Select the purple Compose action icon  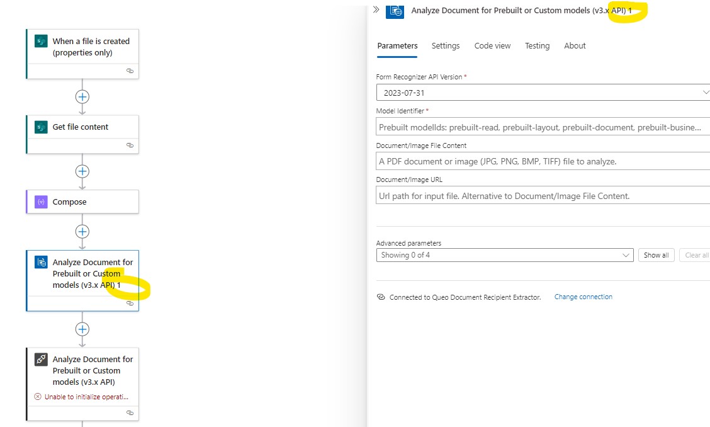pyautogui.click(x=40, y=202)
